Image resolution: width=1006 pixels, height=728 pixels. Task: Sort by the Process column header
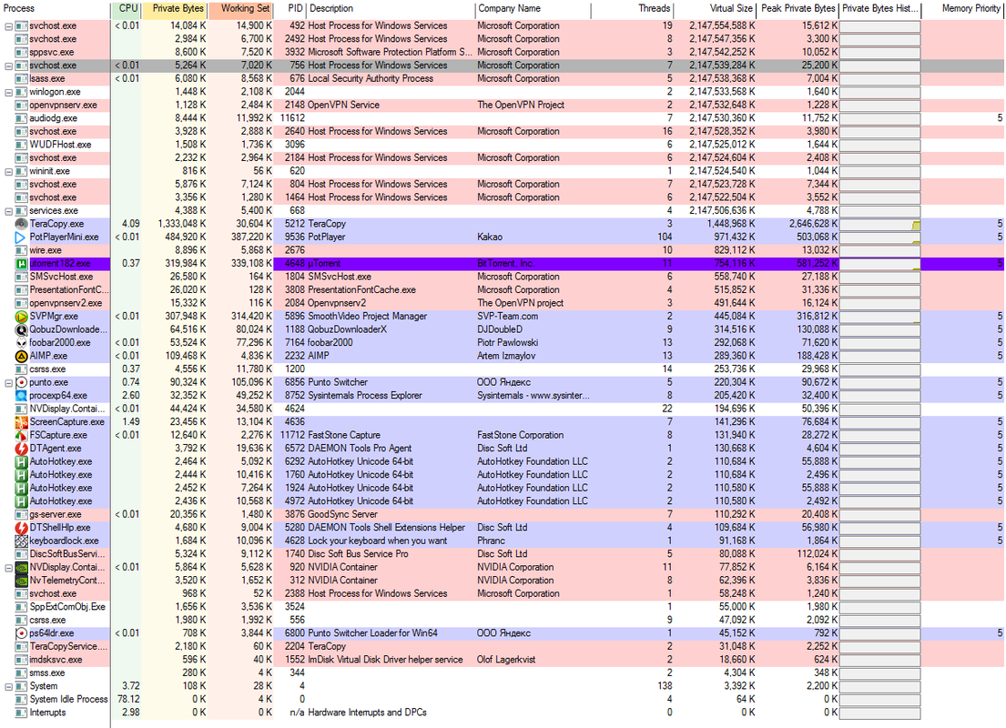(56, 9)
